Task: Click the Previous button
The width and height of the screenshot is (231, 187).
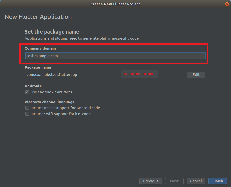Action: 150,181
